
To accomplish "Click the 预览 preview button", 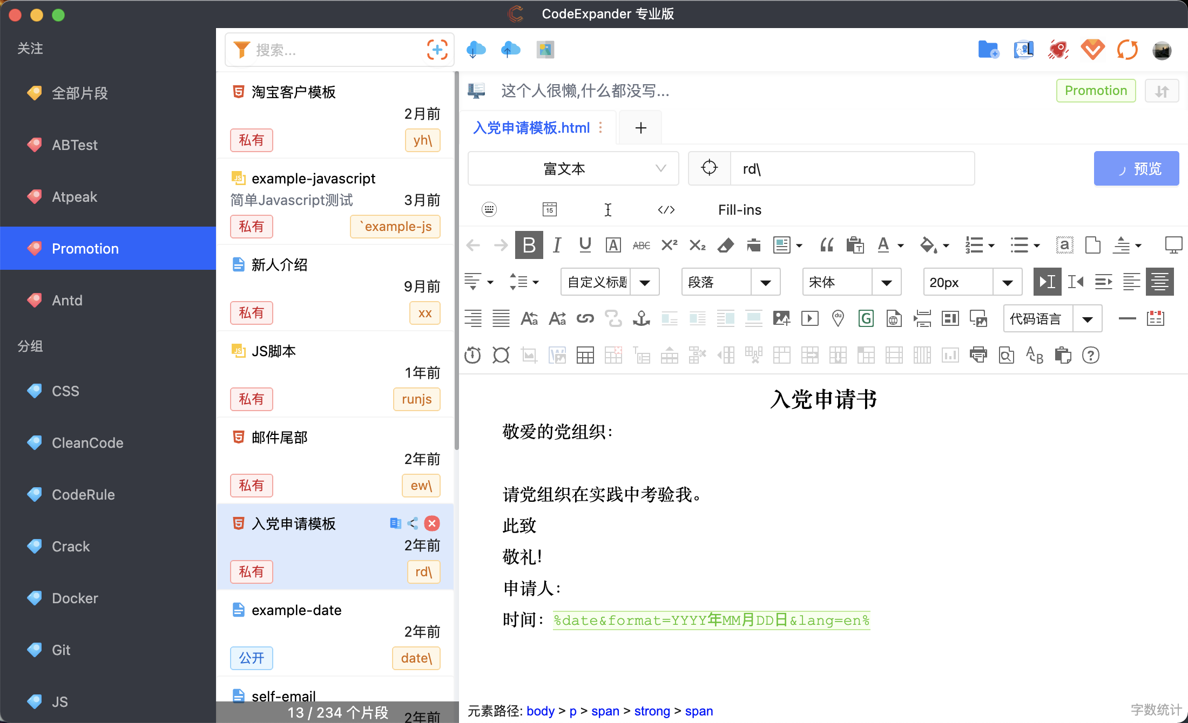I will point(1136,169).
